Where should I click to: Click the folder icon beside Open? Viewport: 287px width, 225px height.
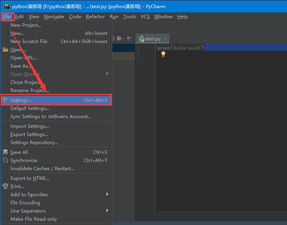[x=5, y=50]
